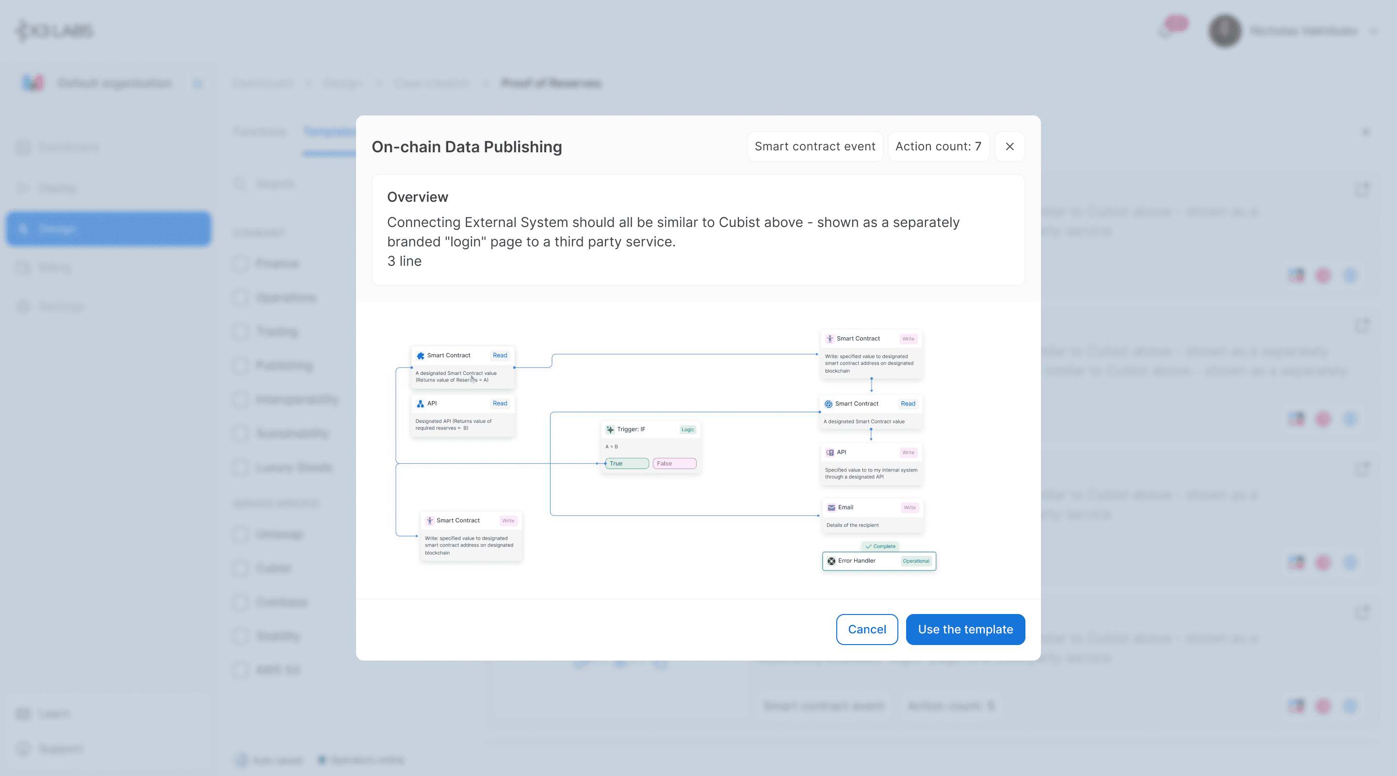Click the Reserves = A Smart Contract node icon
1397x776 pixels.
tap(420, 356)
